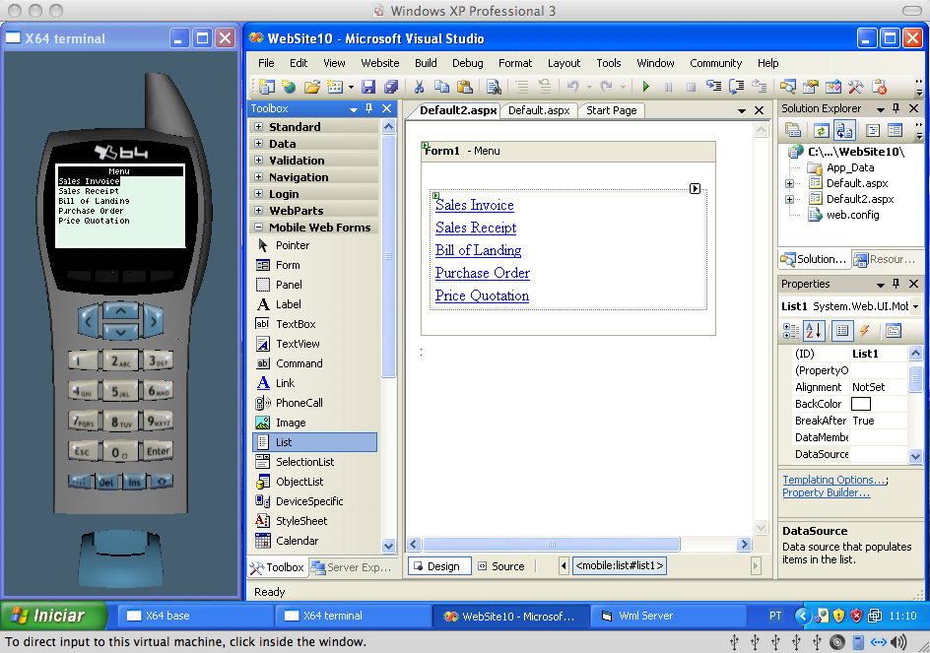
Task: Expand the Default2.aspx tree node
Action: click(789, 199)
